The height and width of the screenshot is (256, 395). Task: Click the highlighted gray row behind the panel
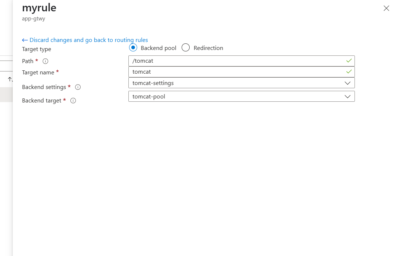point(6,94)
